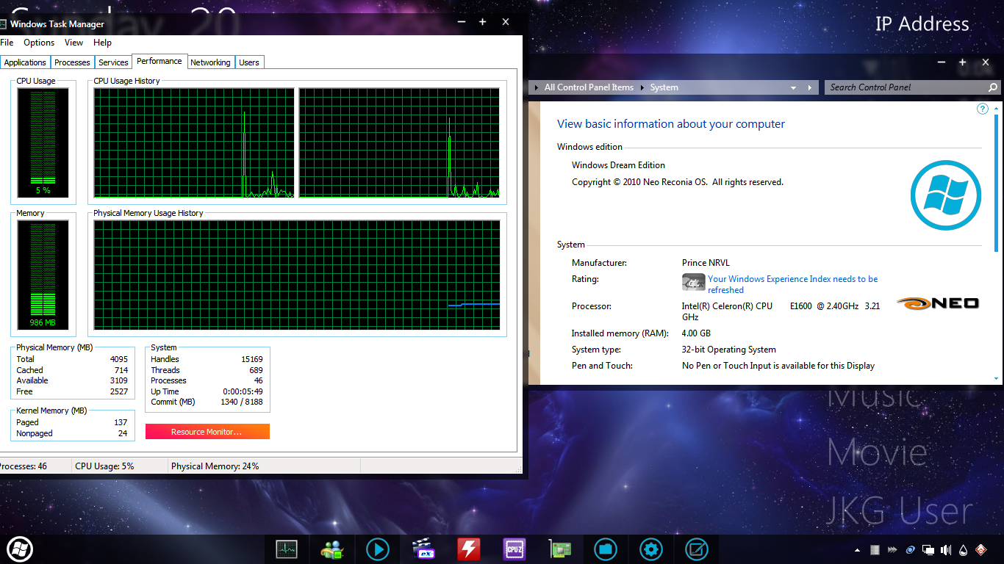Open the red diamond tray icon

point(980,550)
